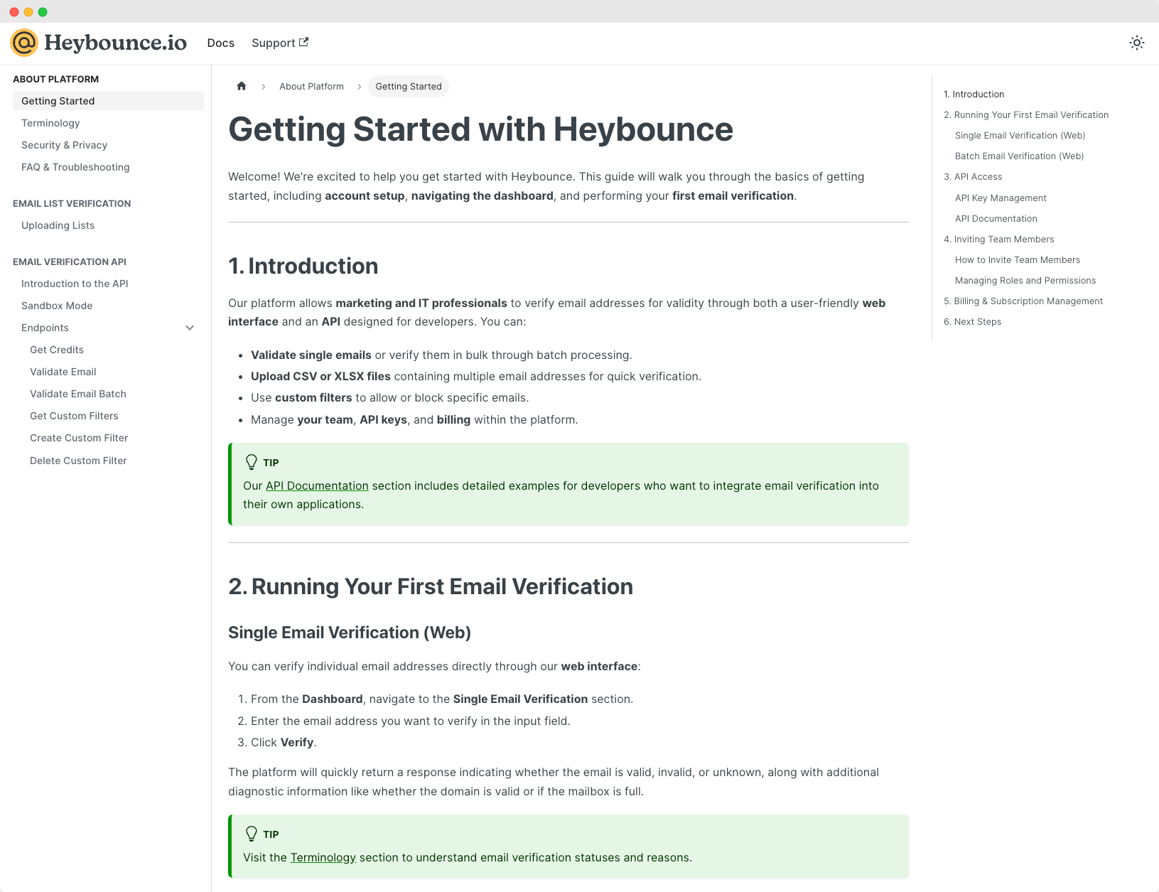1159x892 pixels.
Task: Open Security & Privacy sidebar item
Action: (x=64, y=145)
